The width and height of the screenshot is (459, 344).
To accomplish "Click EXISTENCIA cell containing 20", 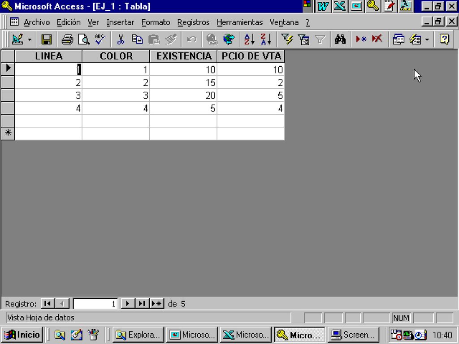I will (x=183, y=95).
